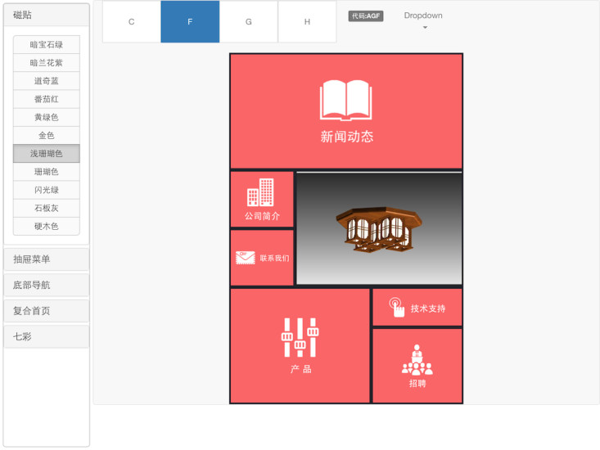Image resolution: width=600 pixels, height=450 pixels.
Task: Collapse the 磁贴 accordion header
Action: click(x=47, y=15)
